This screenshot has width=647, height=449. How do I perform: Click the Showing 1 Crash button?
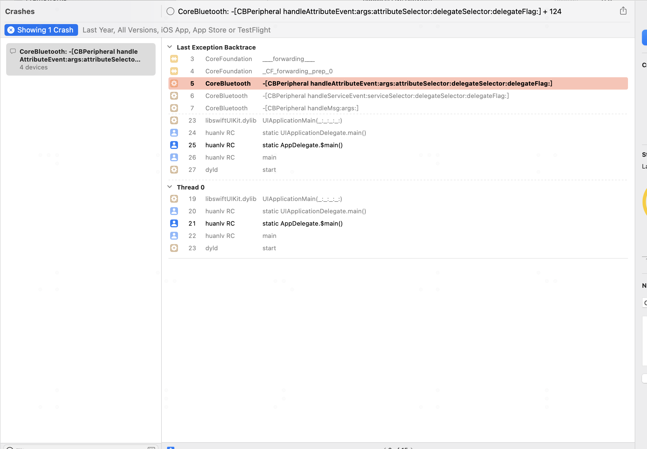pos(45,30)
